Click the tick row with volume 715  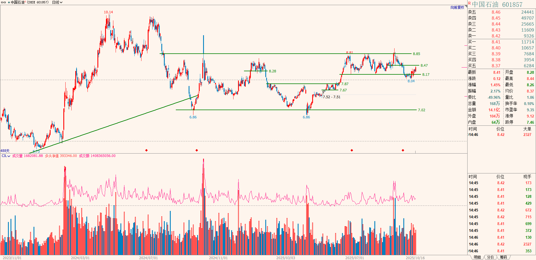[501, 217]
